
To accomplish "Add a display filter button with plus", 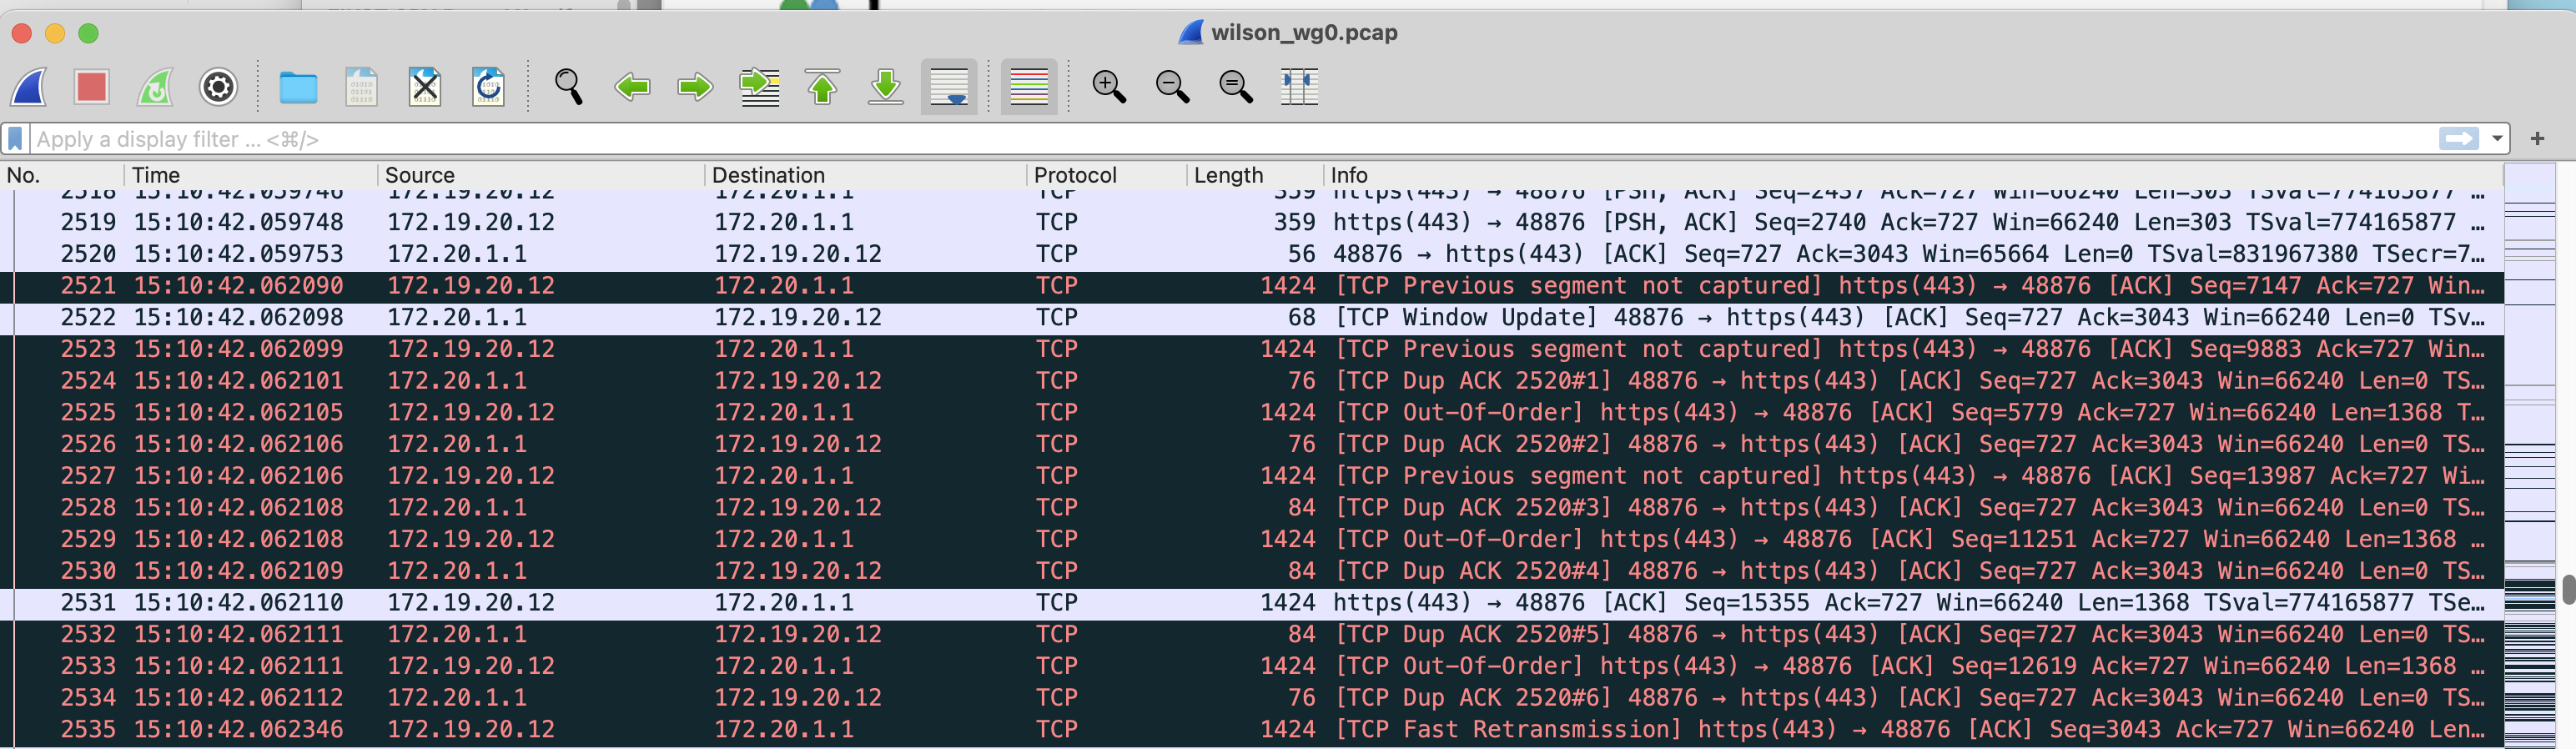I will pyautogui.click(x=2537, y=139).
